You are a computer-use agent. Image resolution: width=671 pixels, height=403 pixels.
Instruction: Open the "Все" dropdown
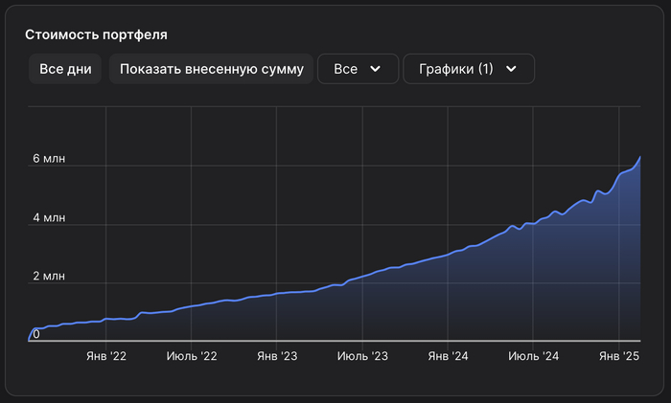tap(358, 69)
